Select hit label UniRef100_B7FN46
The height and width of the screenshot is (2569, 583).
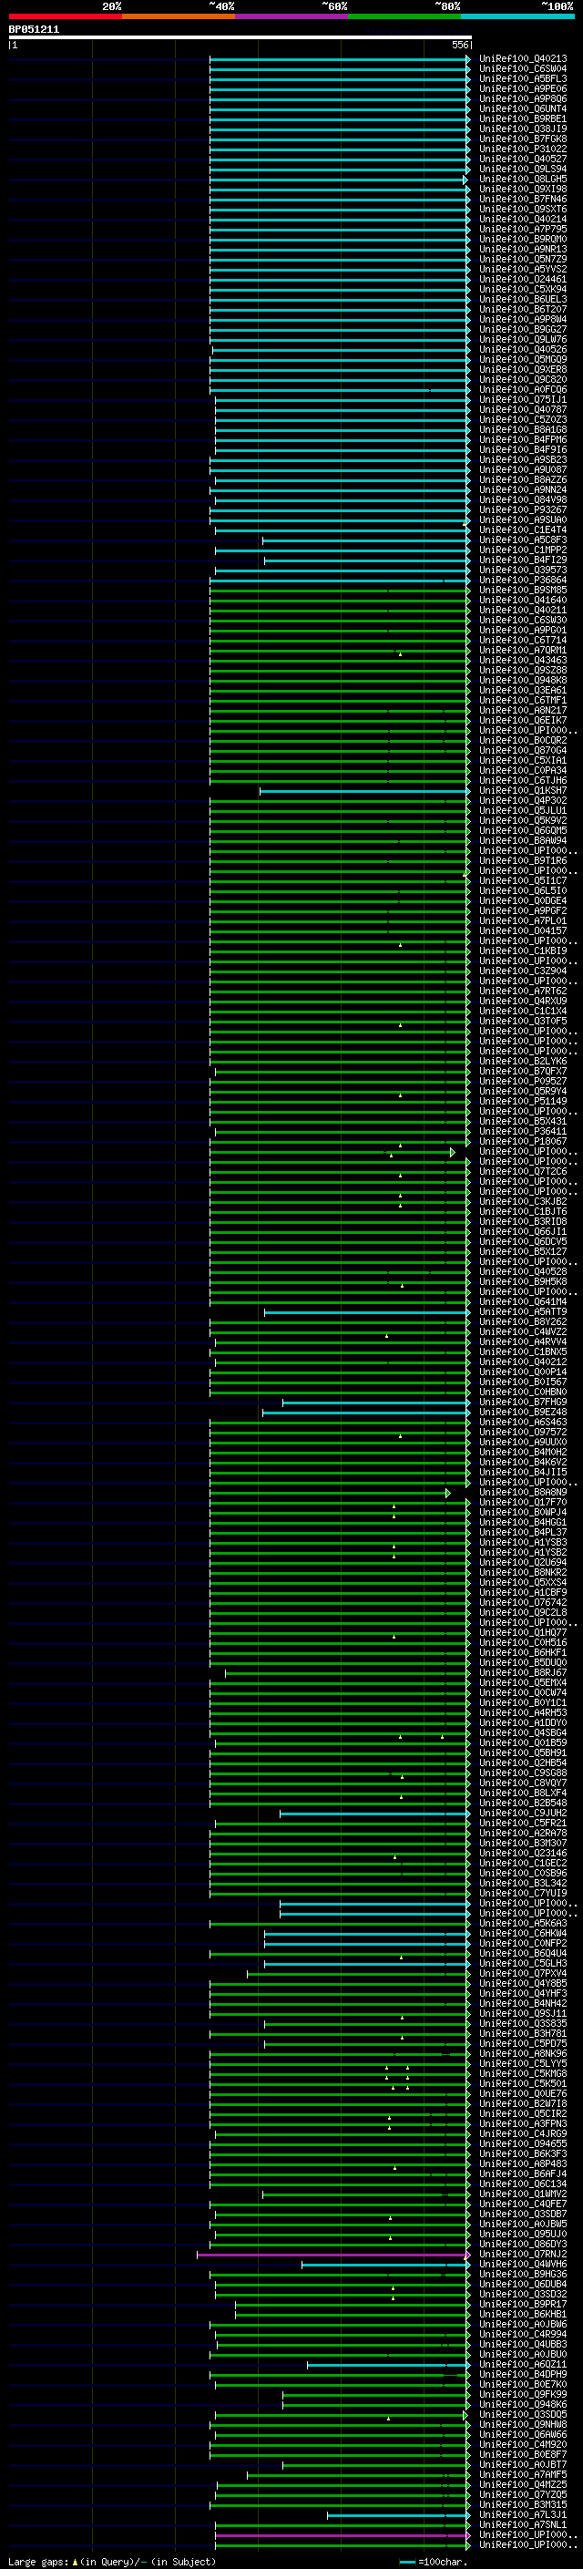pyautogui.click(x=523, y=200)
